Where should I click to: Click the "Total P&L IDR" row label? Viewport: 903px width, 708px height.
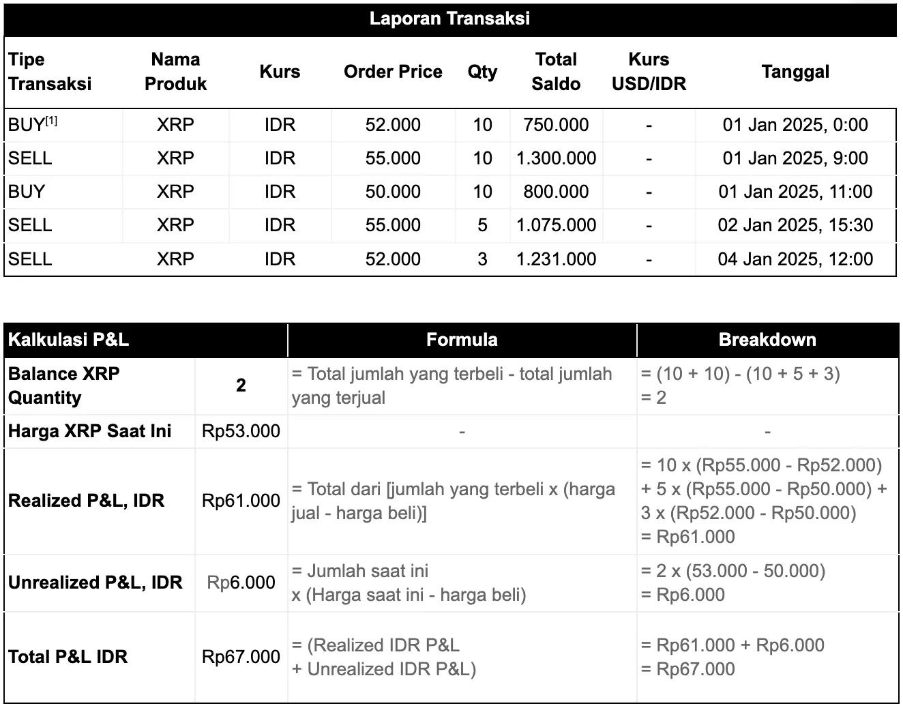click(68, 657)
